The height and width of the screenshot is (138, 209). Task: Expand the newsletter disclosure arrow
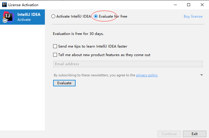(201, 75)
